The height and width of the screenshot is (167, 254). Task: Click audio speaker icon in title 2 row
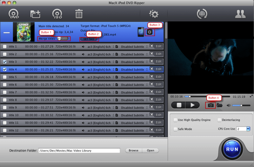click(83, 54)
